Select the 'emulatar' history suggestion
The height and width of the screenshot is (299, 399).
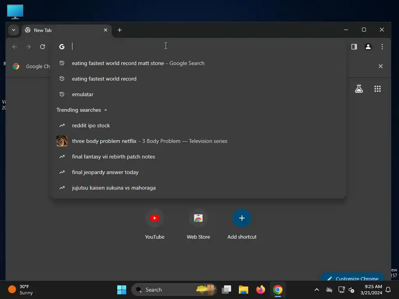point(198,94)
